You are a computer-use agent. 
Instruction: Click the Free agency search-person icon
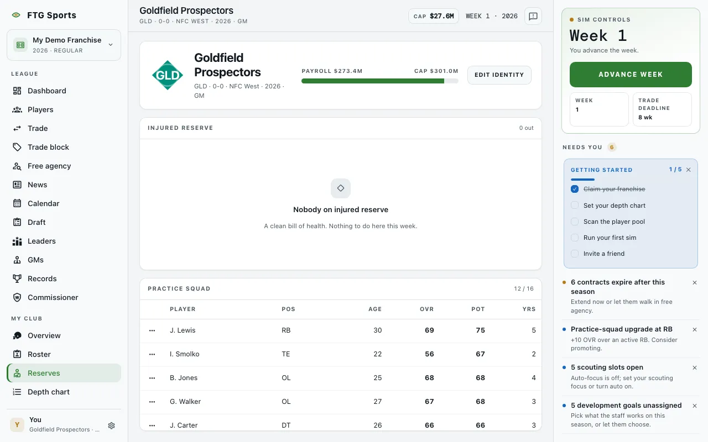pos(17,166)
